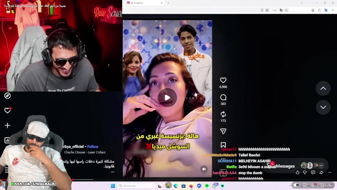337x190 pixels.
Task: Open Task View on the taskbar
Action: point(160,186)
